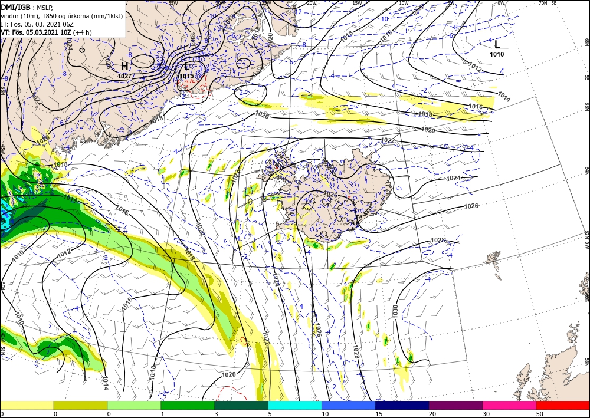590x418 pixels.
Task: Click the '70N' latitude label
Action: 543,3
